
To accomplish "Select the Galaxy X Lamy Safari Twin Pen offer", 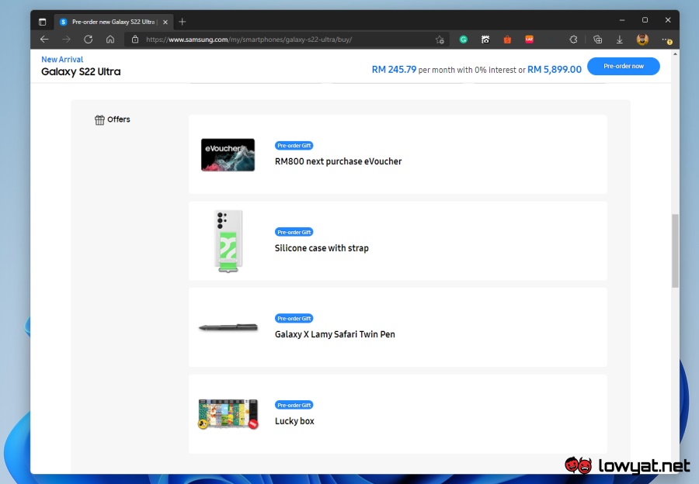I will [x=335, y=334].
